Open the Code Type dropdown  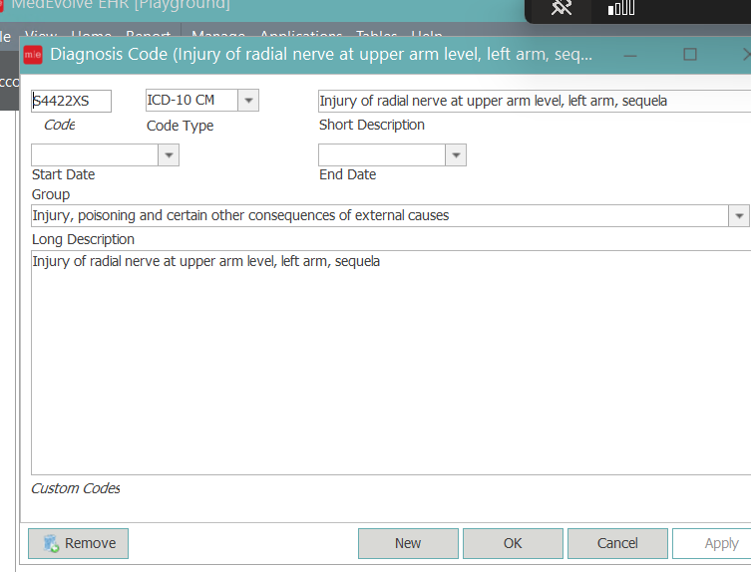pyautogui.click(x=248, y=101)
